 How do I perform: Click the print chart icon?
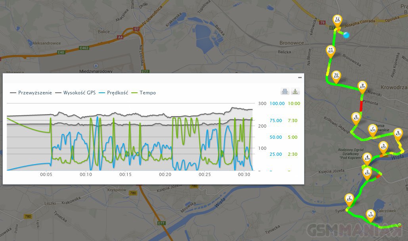point(285,92)
